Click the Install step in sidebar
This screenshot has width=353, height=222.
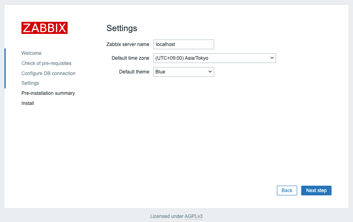click(28, 103)
